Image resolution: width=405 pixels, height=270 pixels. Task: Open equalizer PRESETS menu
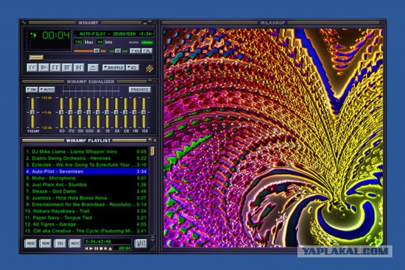pos(140,90)
